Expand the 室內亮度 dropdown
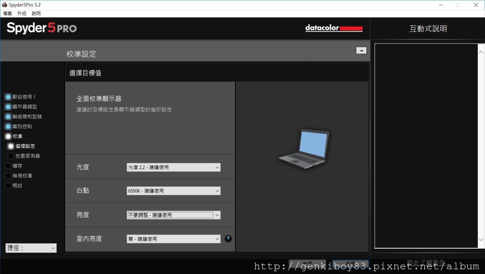The height and width of the screenshot is (274, 485). pyautogui.click(x=173, y=239)
